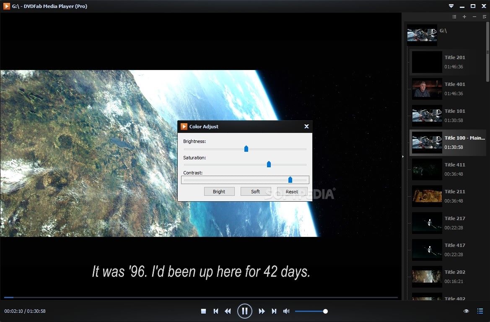
Task: Click the G:\ label in the playlist
Action: click(x=443, y=31)
